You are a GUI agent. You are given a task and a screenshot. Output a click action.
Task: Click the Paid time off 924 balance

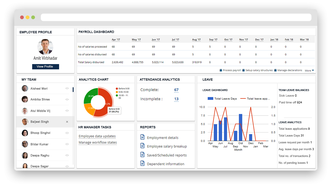290,102
